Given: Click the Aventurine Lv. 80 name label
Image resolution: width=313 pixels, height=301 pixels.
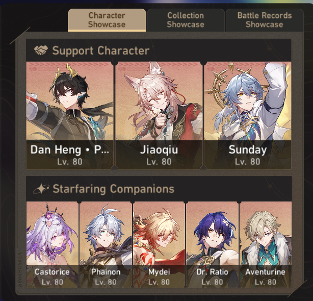Looking at the screenshot, I should tap(266, 277).
